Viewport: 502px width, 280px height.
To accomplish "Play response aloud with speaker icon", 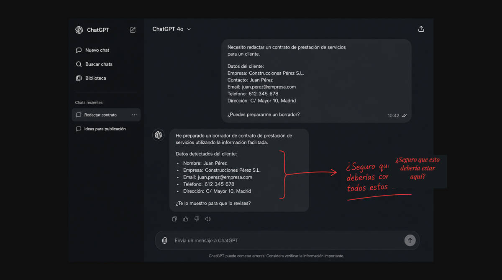I will 208,219.
